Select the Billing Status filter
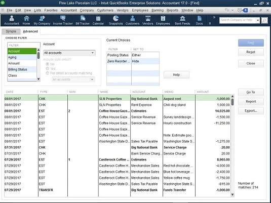 point(22,69)
